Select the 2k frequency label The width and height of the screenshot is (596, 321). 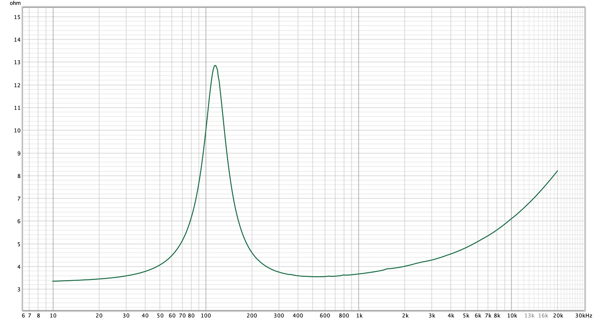pos(405,316)
